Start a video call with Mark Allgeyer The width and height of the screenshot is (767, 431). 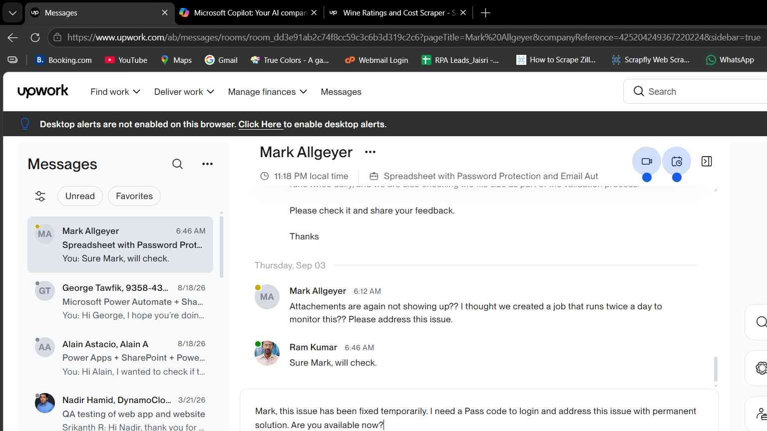[647, 162]
